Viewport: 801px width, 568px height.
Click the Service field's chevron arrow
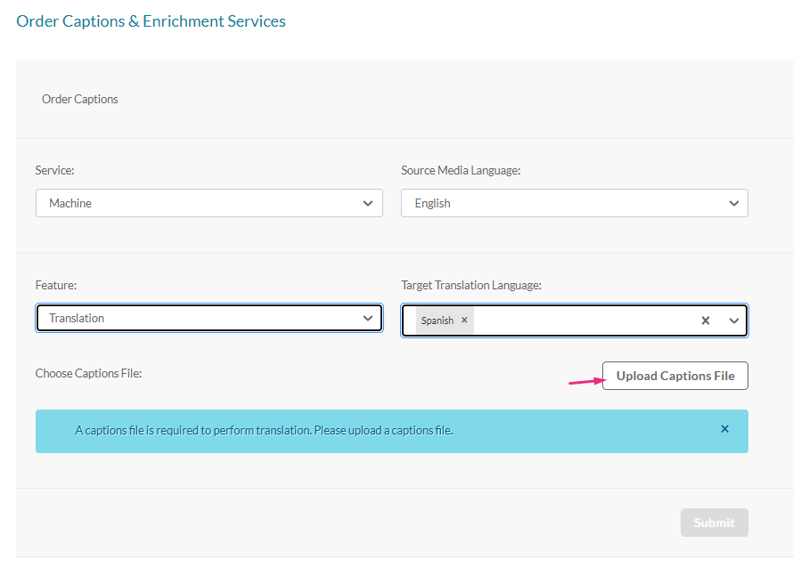368,203
